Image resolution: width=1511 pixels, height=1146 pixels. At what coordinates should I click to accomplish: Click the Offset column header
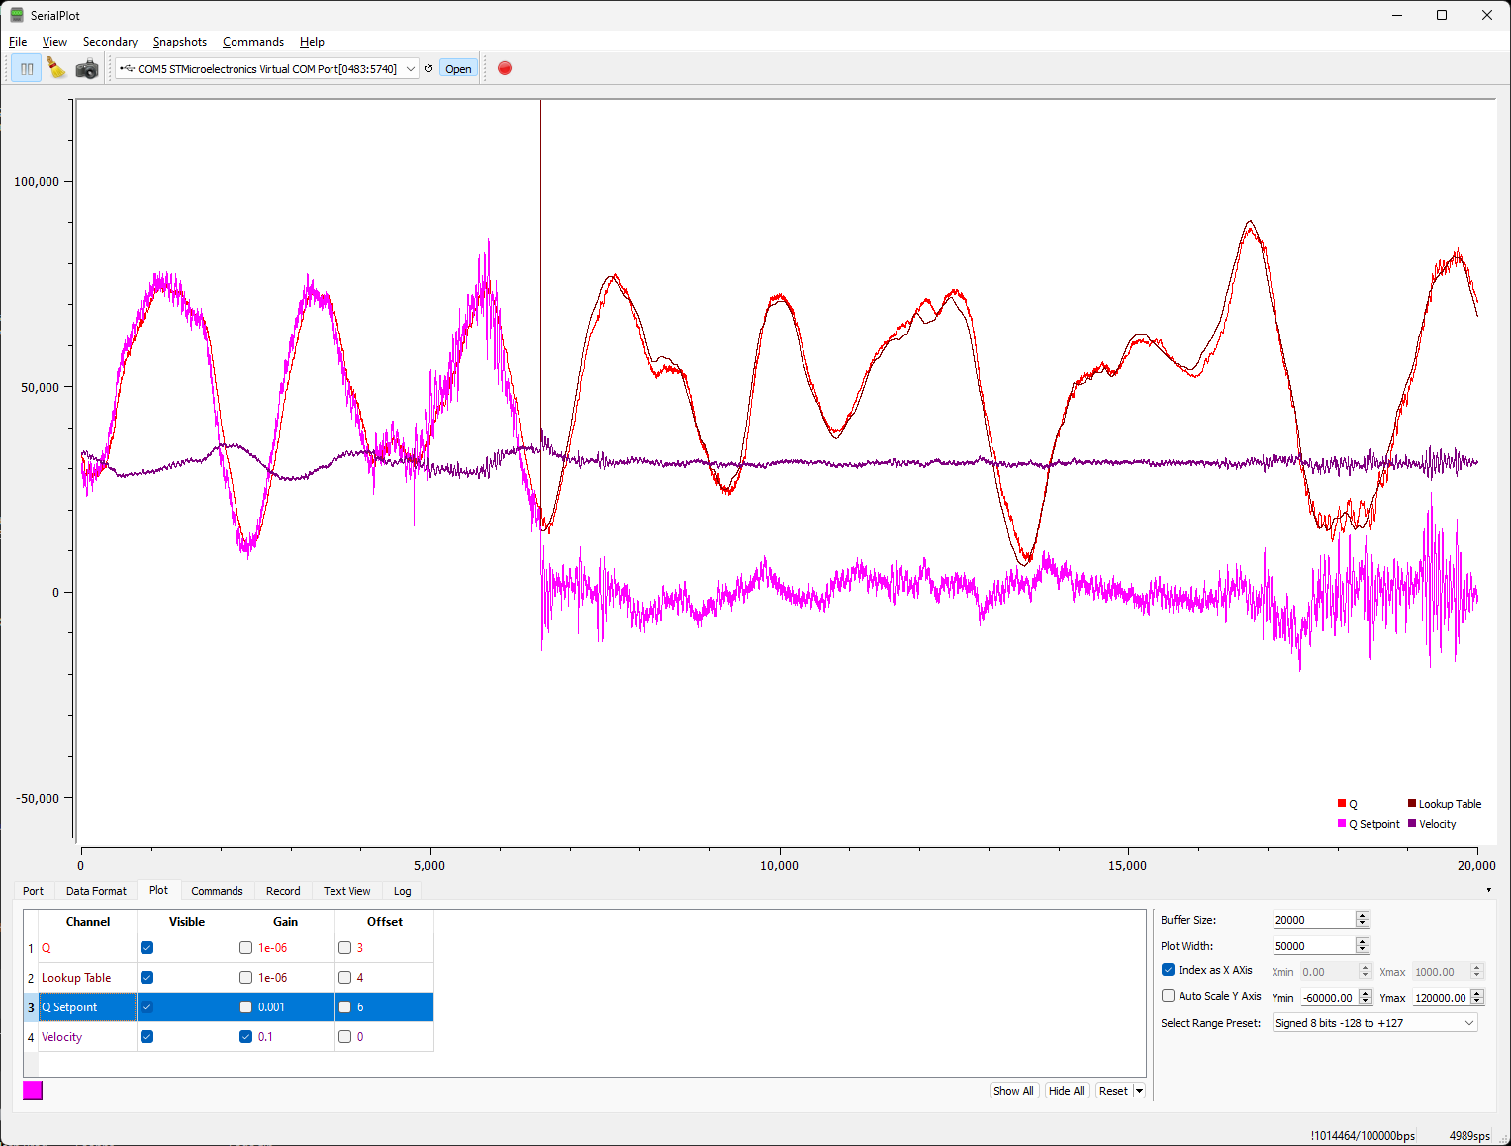coord(385,921)
